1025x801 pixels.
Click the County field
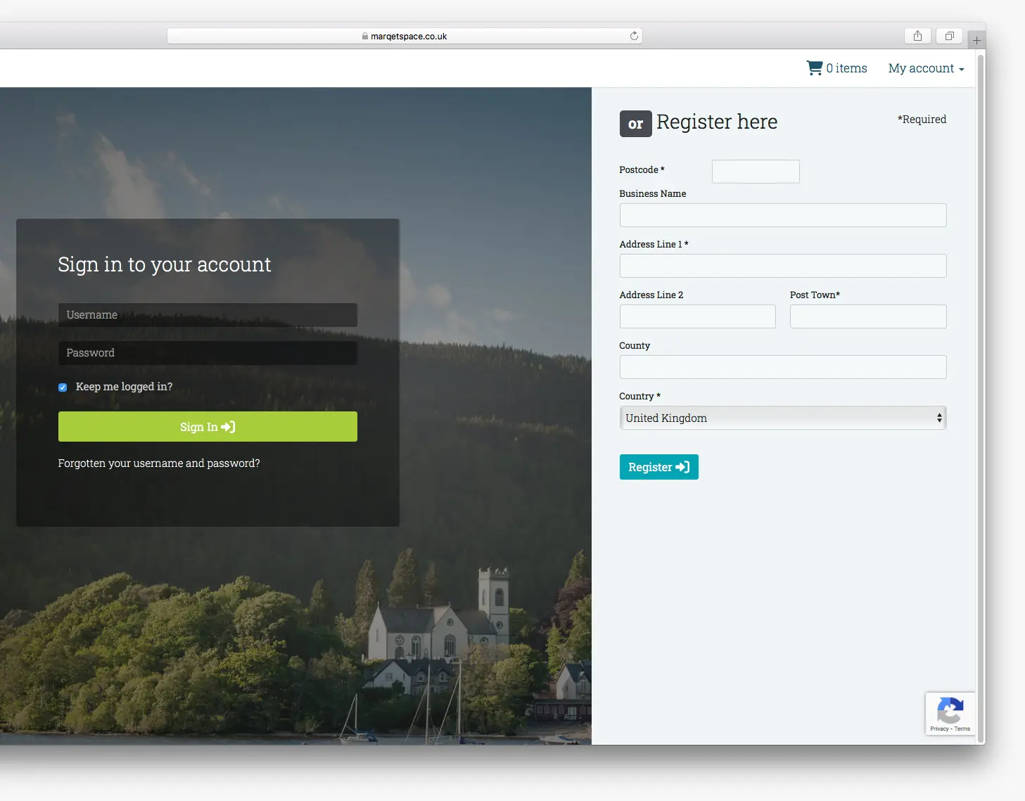click(783, 367)
